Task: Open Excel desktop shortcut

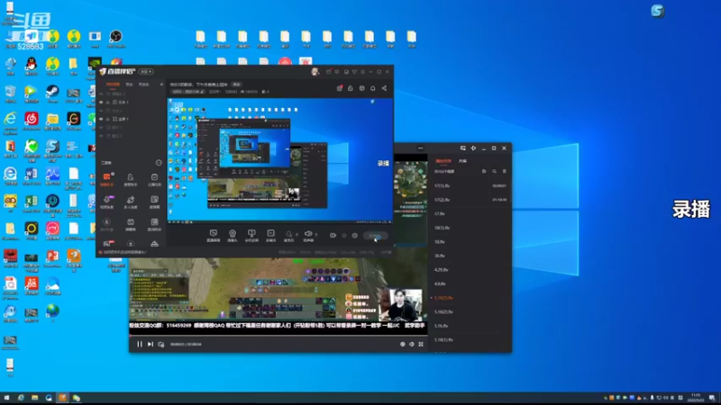Action: pos(32,204)
